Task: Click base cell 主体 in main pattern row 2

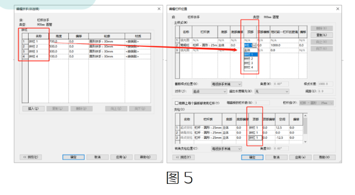Action: (224, 45)
